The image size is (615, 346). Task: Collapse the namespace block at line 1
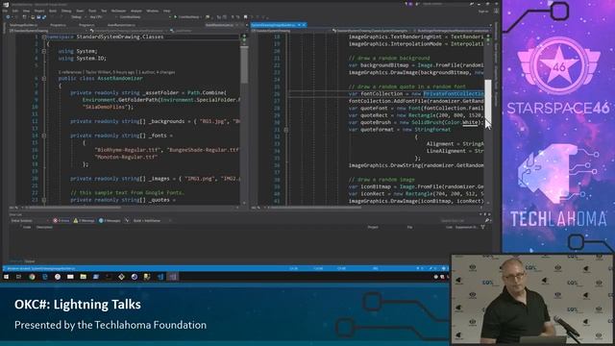click(44, 37)
